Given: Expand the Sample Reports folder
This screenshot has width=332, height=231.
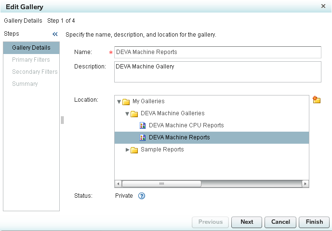Looking at the screenshot, I should pyautogui.click(x=128, y=150).
